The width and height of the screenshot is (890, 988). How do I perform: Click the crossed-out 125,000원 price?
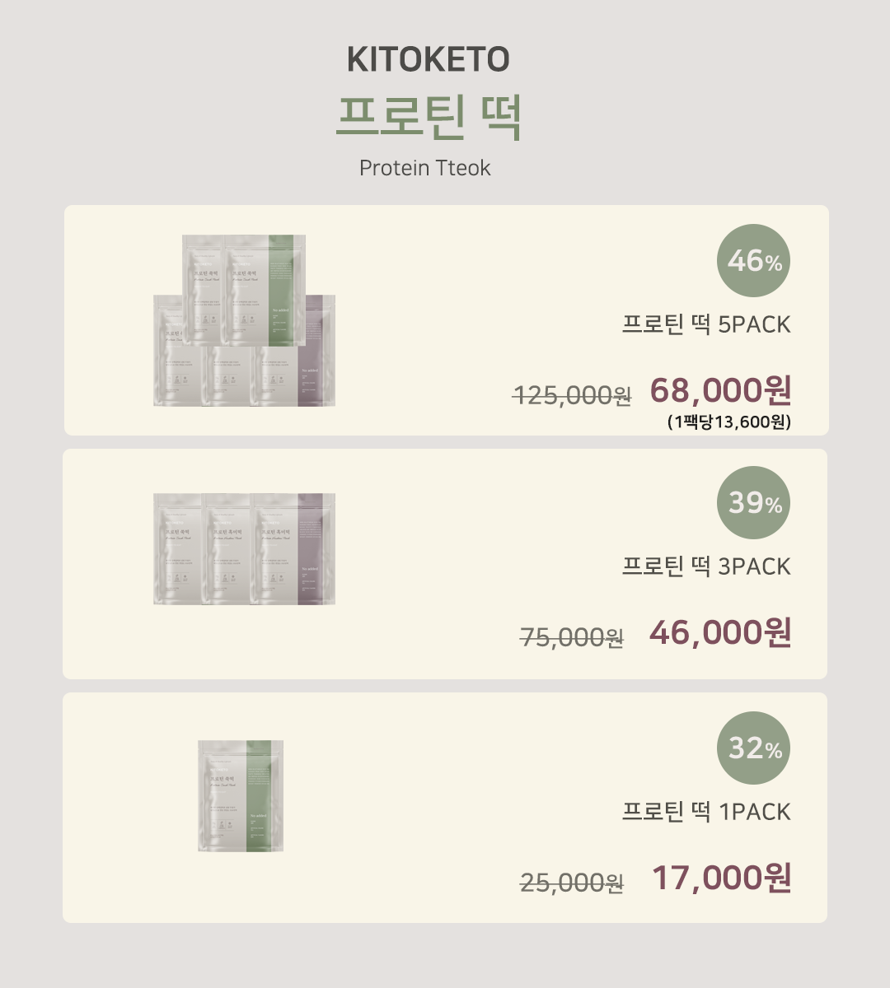(x=572, y=396)
